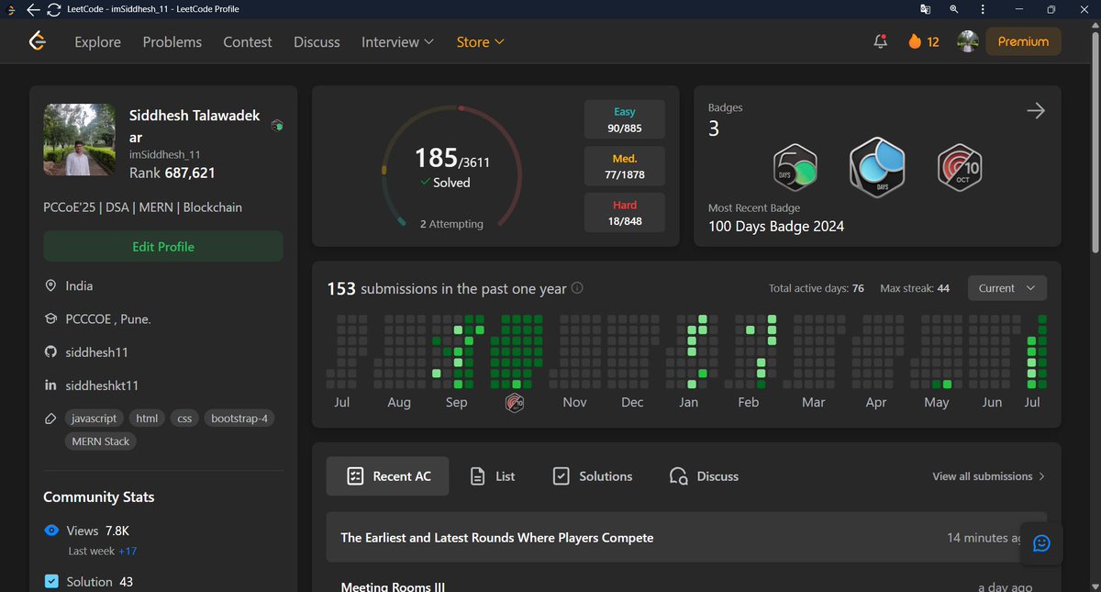Expand the Store dropdown menu

point(481,42)
